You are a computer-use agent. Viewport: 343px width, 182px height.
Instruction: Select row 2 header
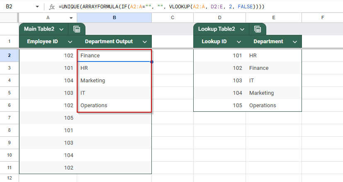[x=9, y=55]
